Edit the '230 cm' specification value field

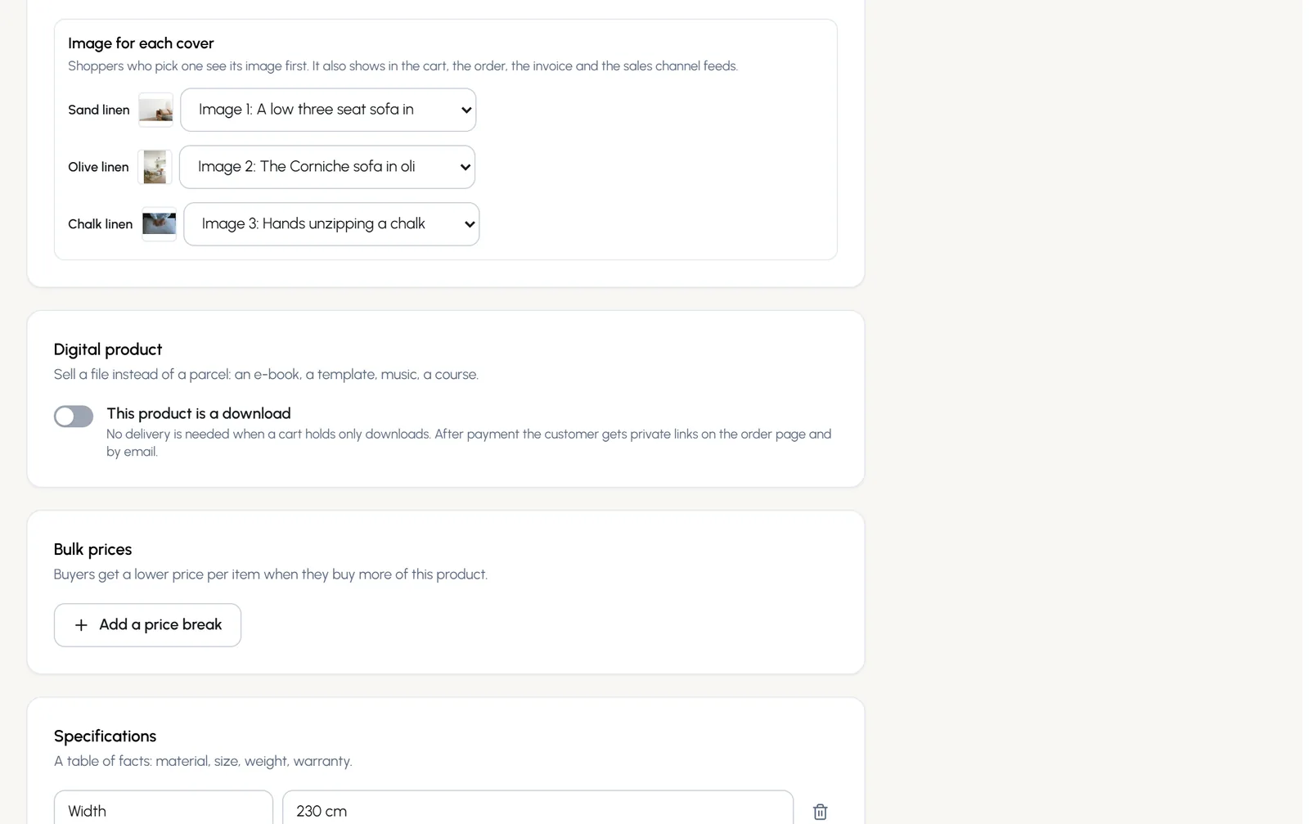pyautogui.click(x=538, y=808)
